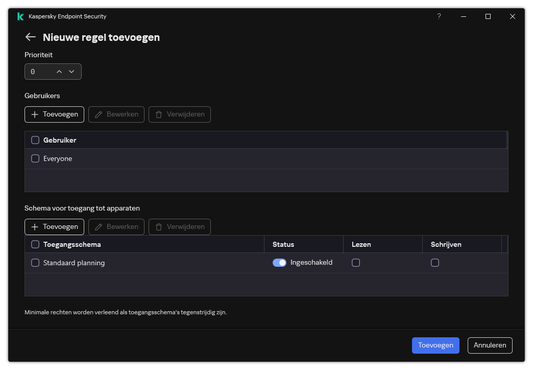Click the trash icon on Verwijderen under Gebruikers
Image resolution: width=533 pixels, height=370 pixels.
click(x=159, y=114)
